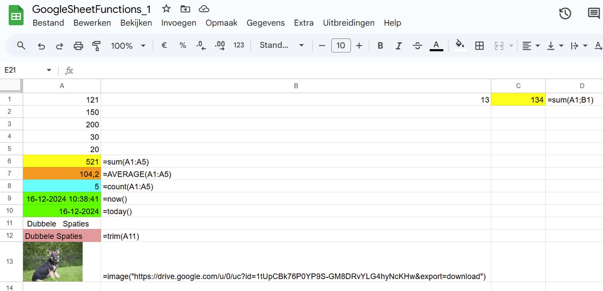Format selection as currency with euro icon
Image resolution: width=603 pixels, height=291 pixels.
(164, 45)
